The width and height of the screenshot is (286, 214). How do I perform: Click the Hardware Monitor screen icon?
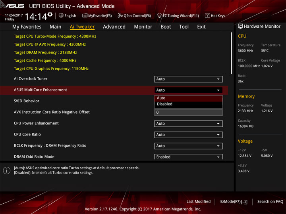click(240, 27)
